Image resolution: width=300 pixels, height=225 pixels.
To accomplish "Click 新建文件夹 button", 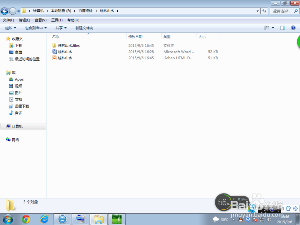I will (84, 28).
